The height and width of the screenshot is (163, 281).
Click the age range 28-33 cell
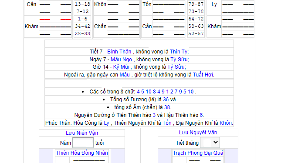(82, 34)
